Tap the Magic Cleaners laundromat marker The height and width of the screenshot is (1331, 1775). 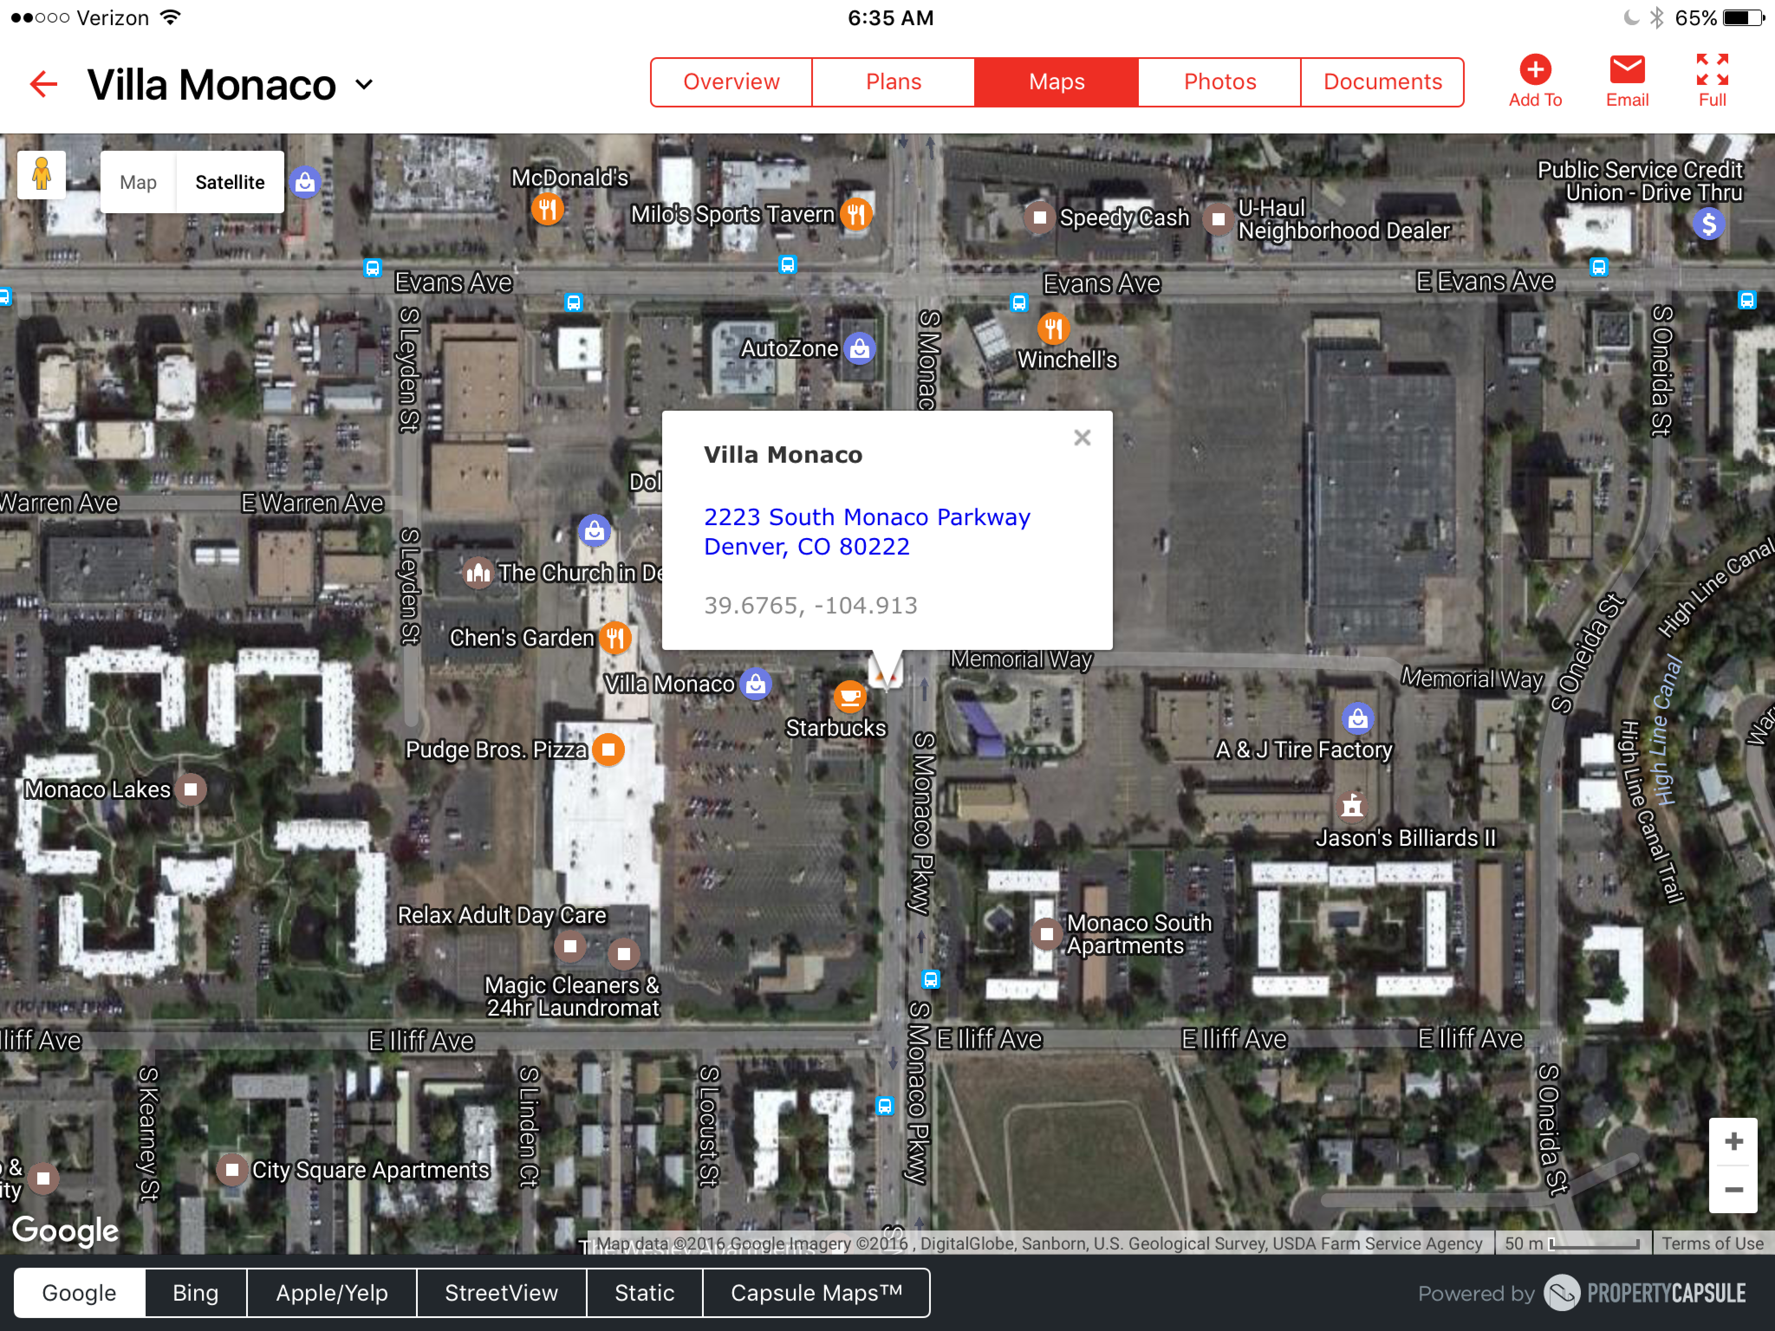click(x=624, y=954)
